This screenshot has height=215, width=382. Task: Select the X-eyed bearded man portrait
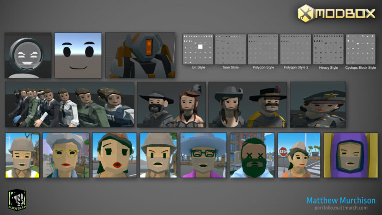252,155
